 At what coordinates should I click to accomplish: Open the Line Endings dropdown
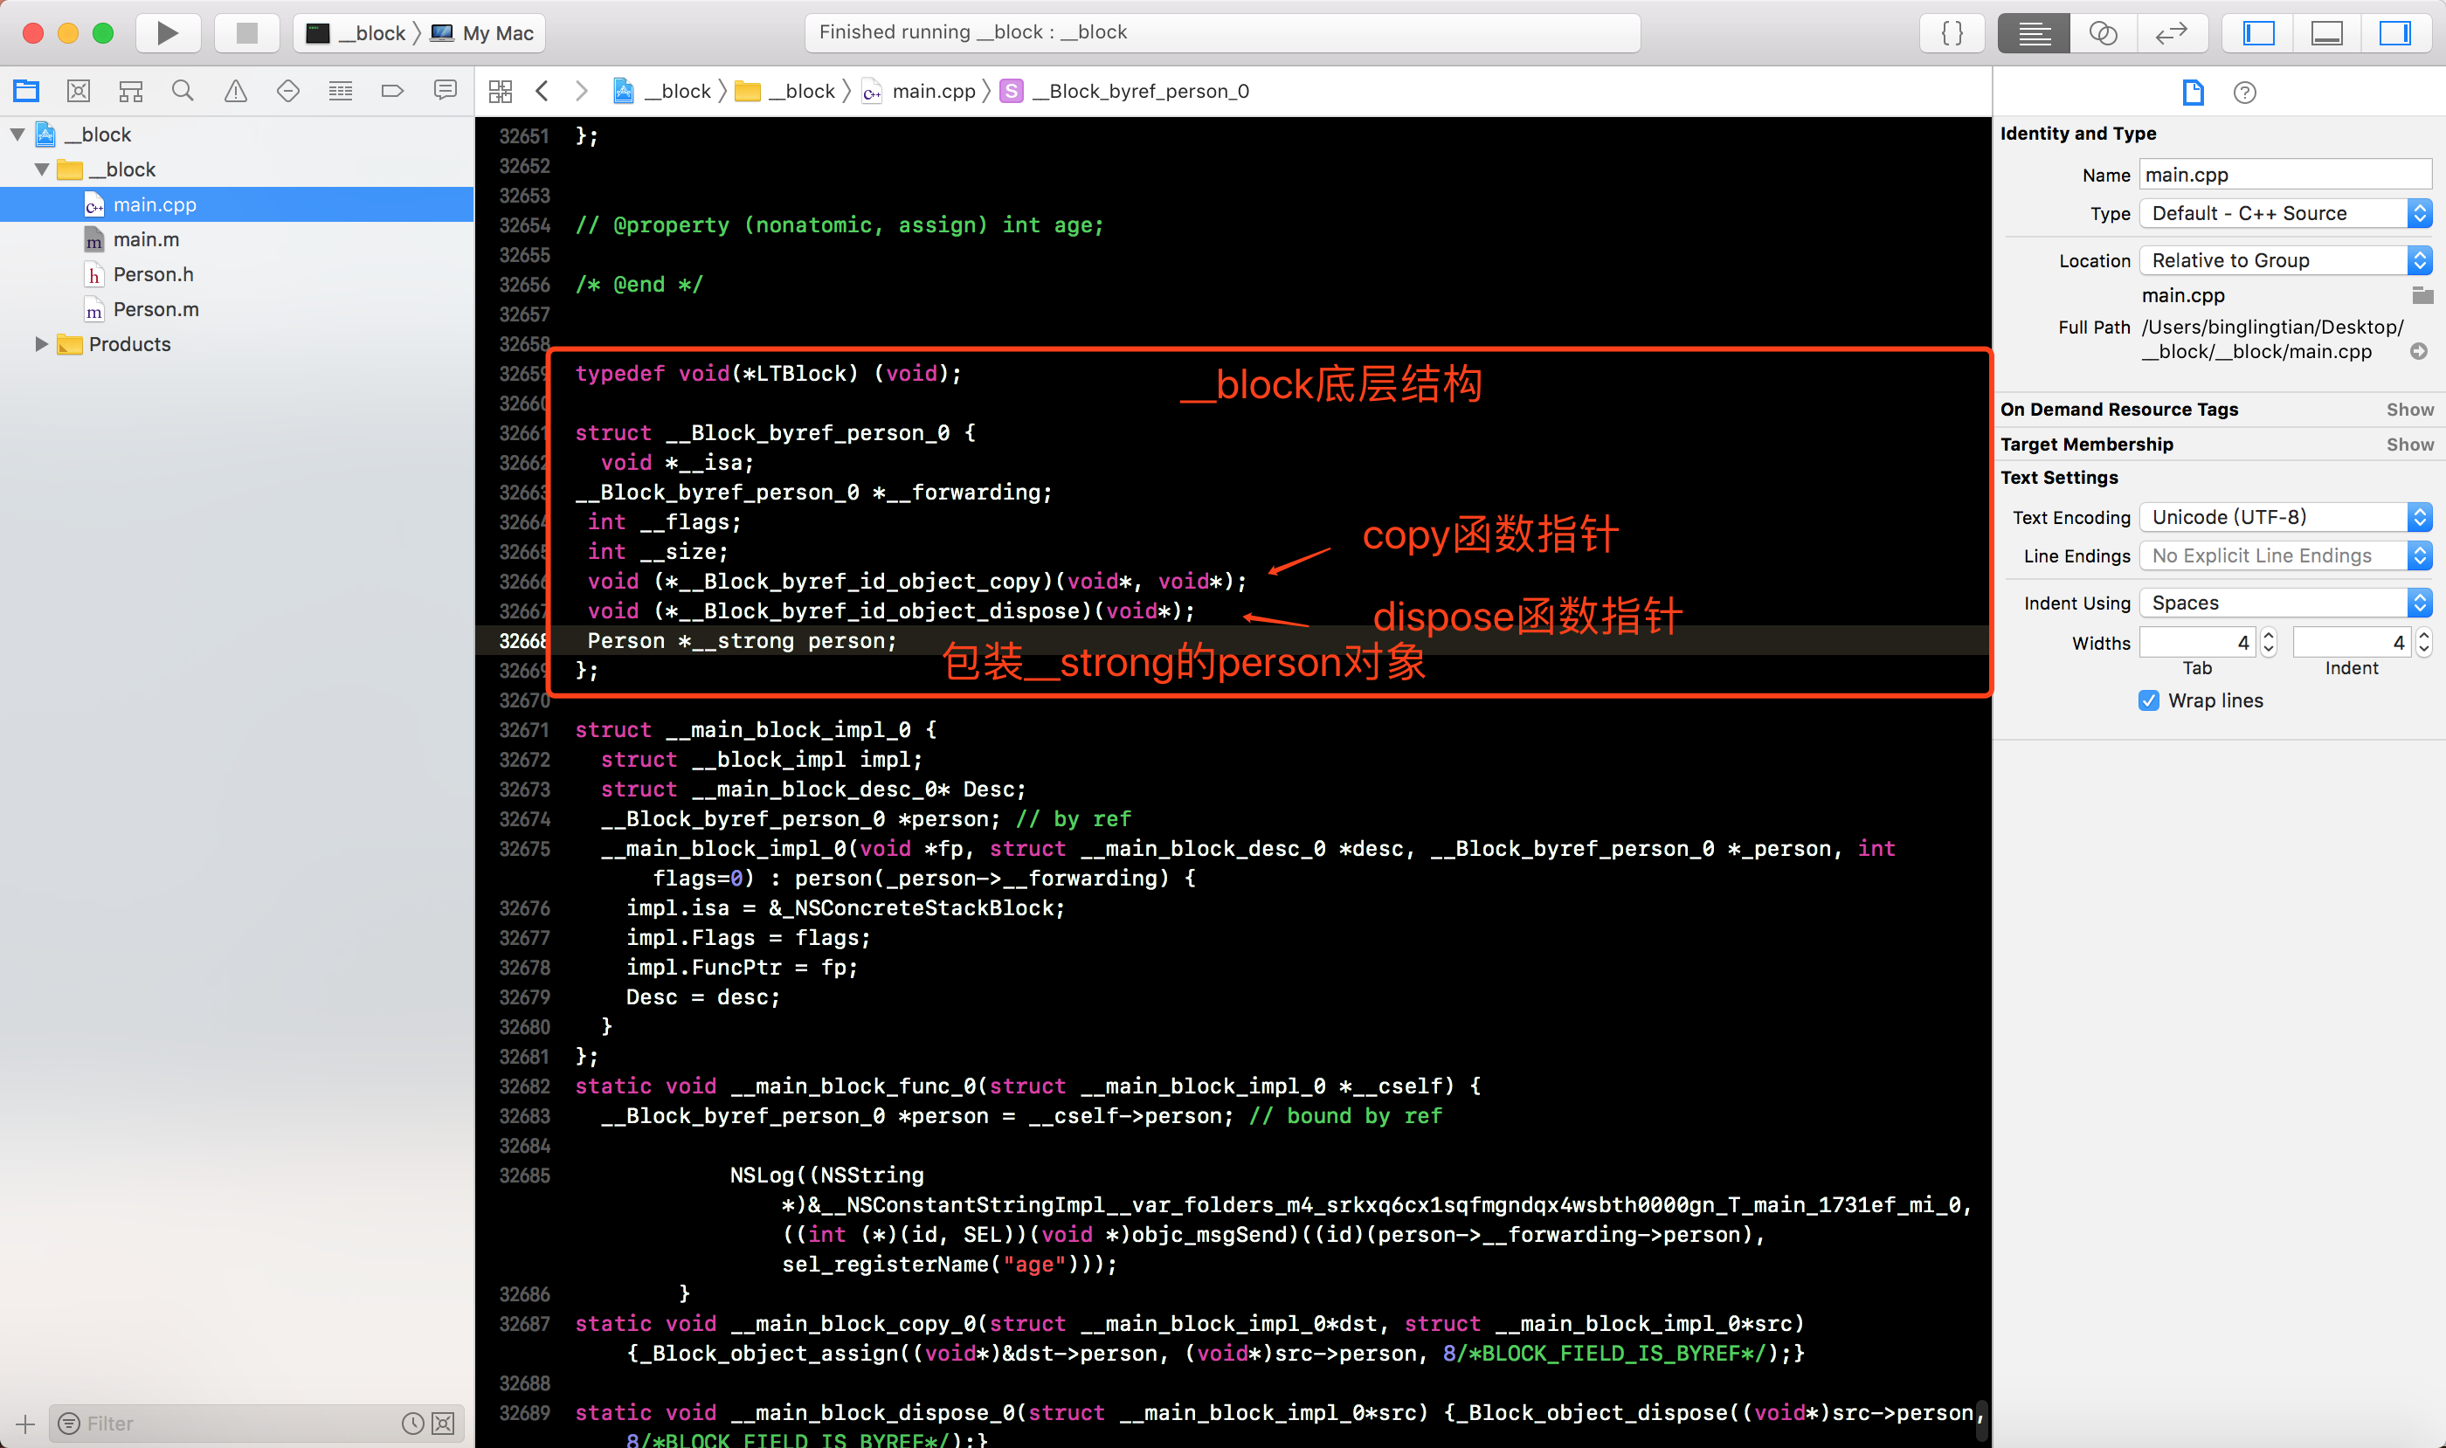[x=2285, y=556]
